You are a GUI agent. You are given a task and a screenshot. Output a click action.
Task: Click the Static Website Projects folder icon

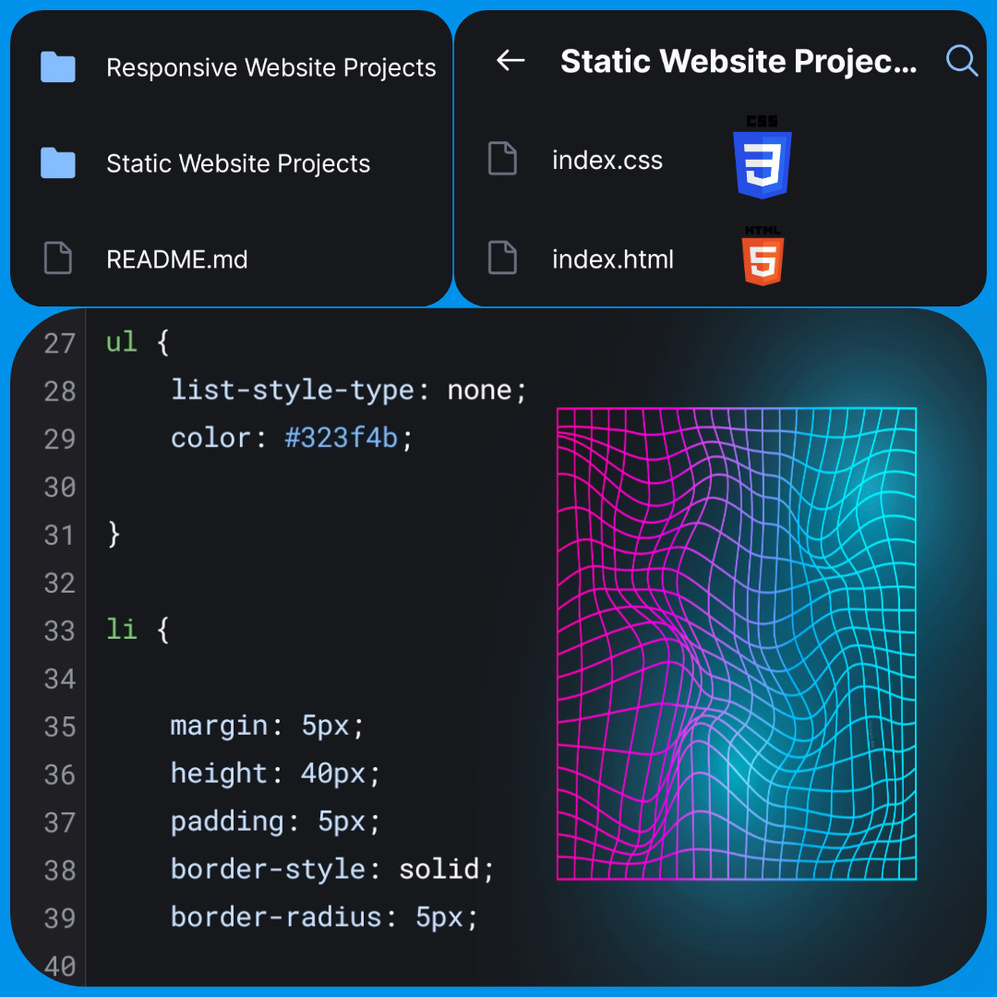pyautogui.click(x=57, y=163)
